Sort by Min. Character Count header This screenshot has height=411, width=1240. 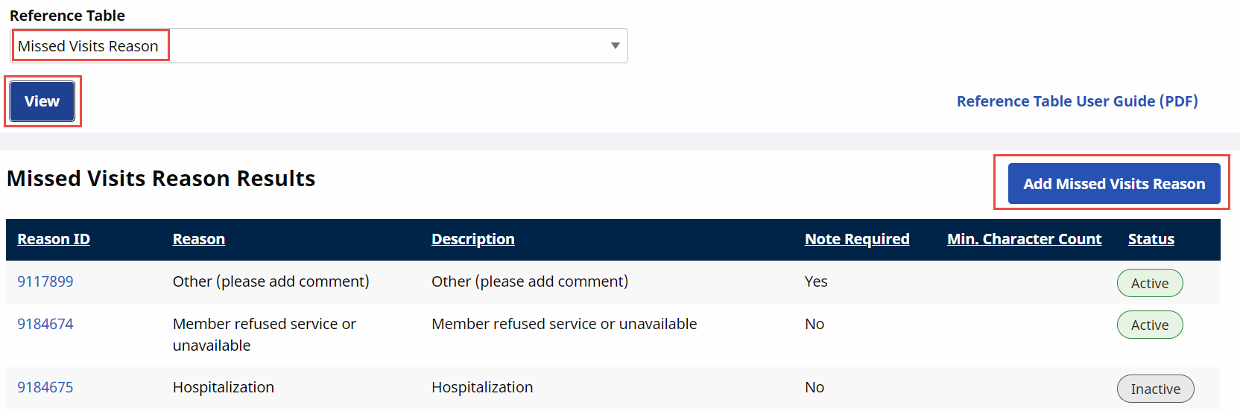click(1024, 239)
